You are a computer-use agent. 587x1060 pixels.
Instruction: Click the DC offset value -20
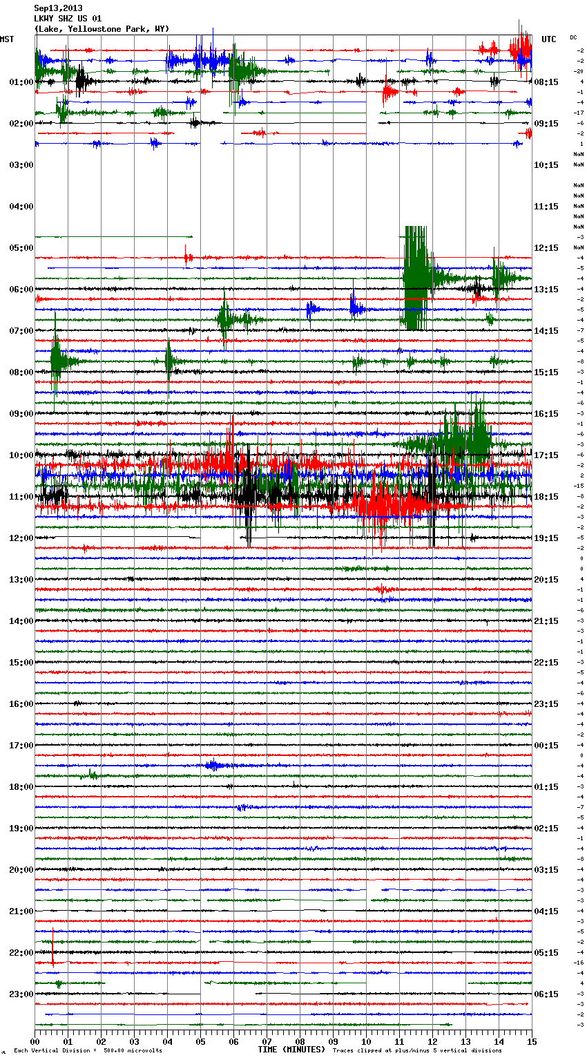[x=579, y=71]
